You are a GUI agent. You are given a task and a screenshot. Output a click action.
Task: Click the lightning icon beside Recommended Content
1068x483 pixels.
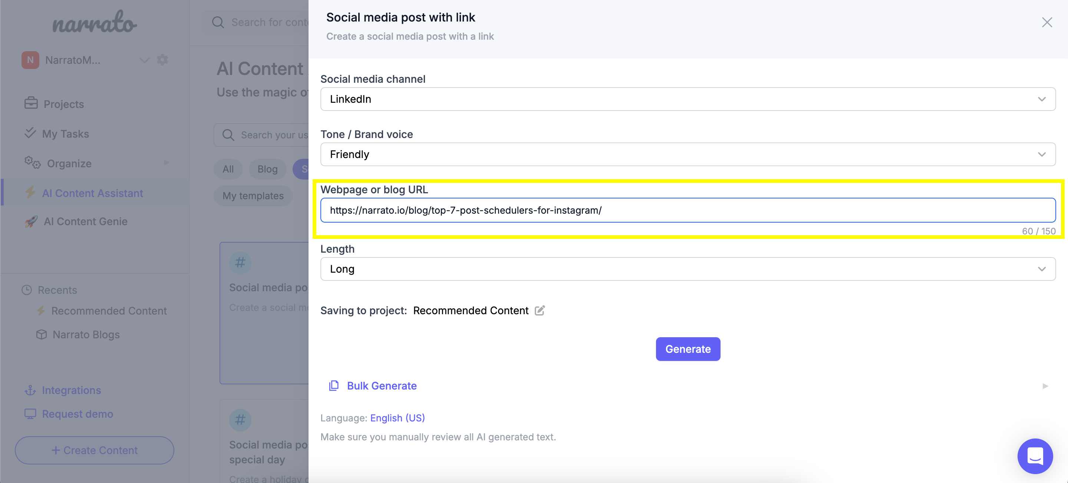coord(41,310)
